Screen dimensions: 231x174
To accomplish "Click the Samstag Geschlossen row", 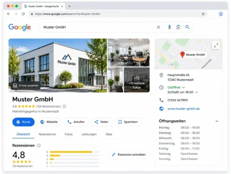I will coord(178,154).
